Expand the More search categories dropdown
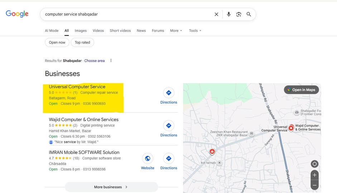 pyautogui.click(x=176, y=31)
